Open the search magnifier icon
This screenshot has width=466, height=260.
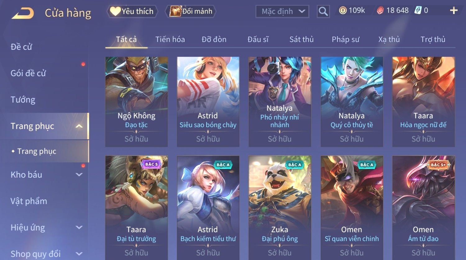323,11
